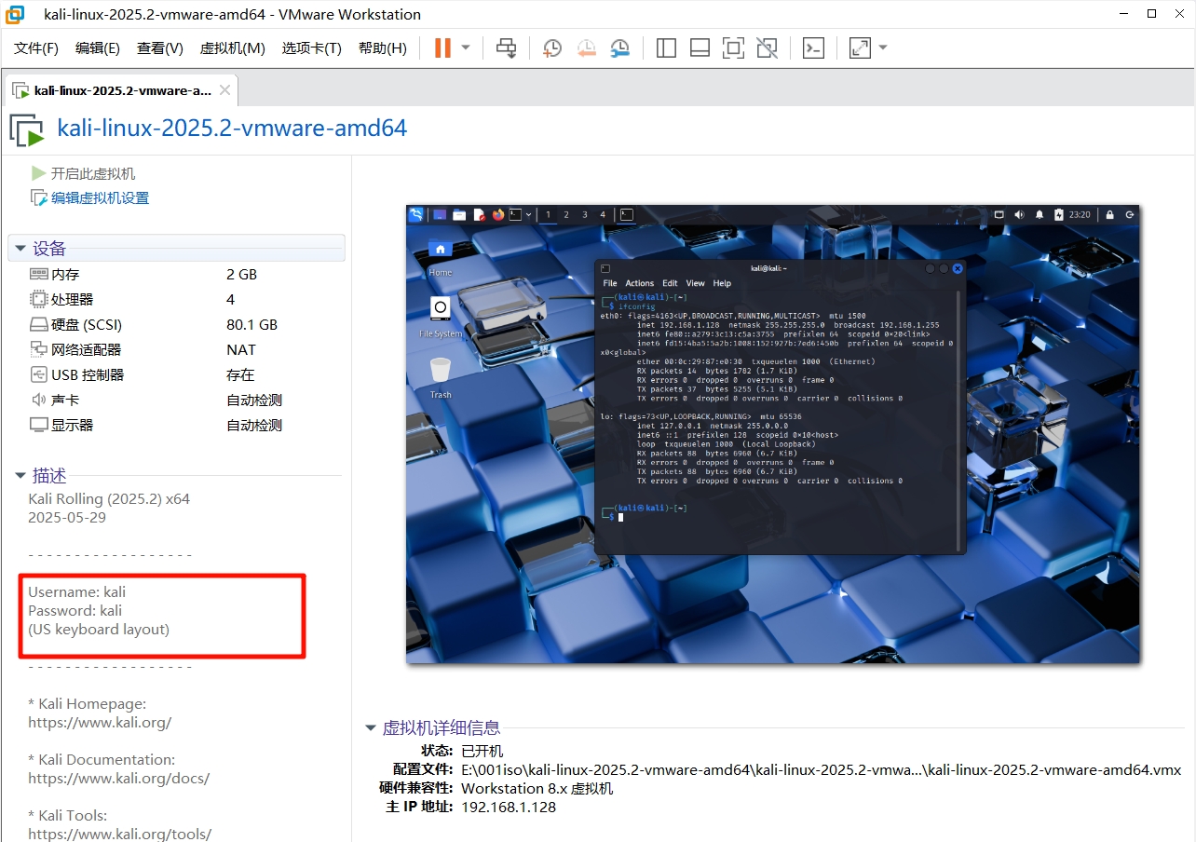The image size is (1196, 842).
Task: Click the NAT network adapter value
Action: [x=240, y=349]
